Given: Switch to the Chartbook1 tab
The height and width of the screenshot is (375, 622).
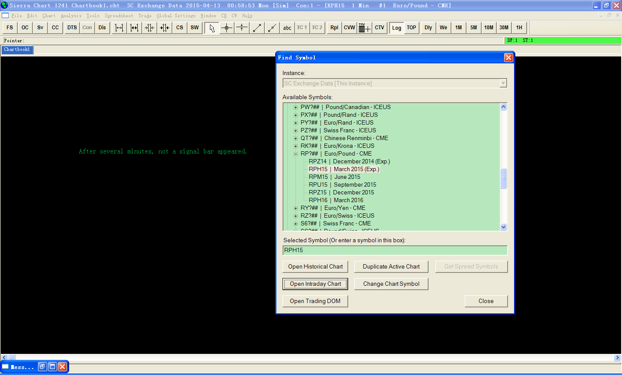Looking at the screenshot, I should pos(17,50).
